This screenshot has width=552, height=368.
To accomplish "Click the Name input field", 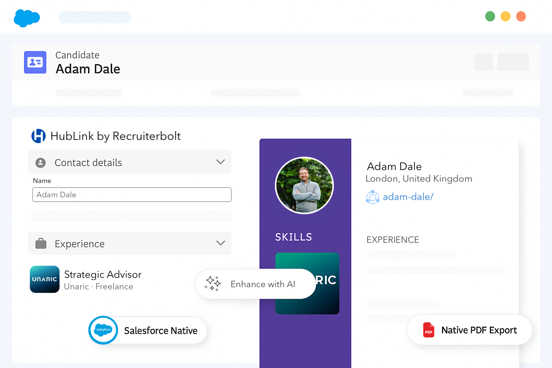I will tap(132, 194).
